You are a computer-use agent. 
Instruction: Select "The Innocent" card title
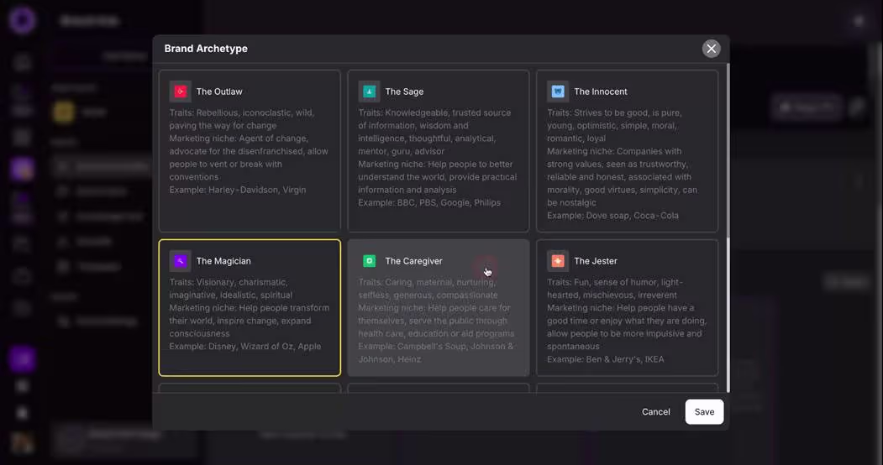pyautogui.click(x=601, y=91)
